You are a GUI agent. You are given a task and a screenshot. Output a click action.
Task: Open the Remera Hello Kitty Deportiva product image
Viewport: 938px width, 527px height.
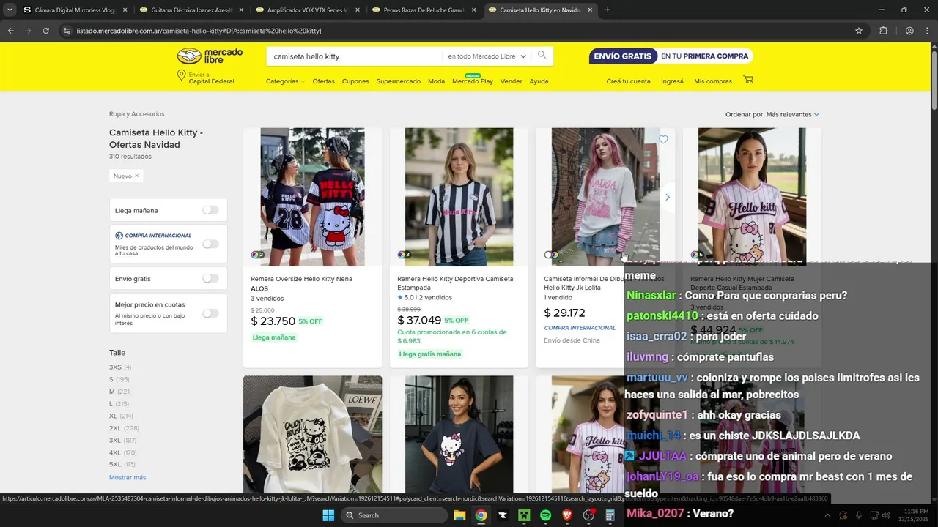pos(459,197)
